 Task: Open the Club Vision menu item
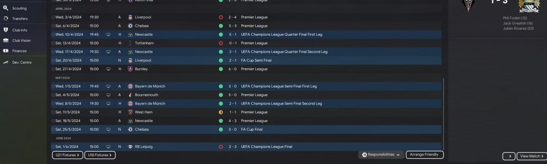(x=21, y=41)
